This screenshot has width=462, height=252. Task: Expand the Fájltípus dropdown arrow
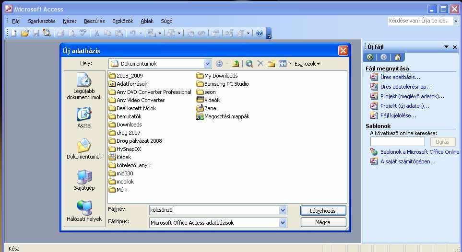click(x=283, y=223)
